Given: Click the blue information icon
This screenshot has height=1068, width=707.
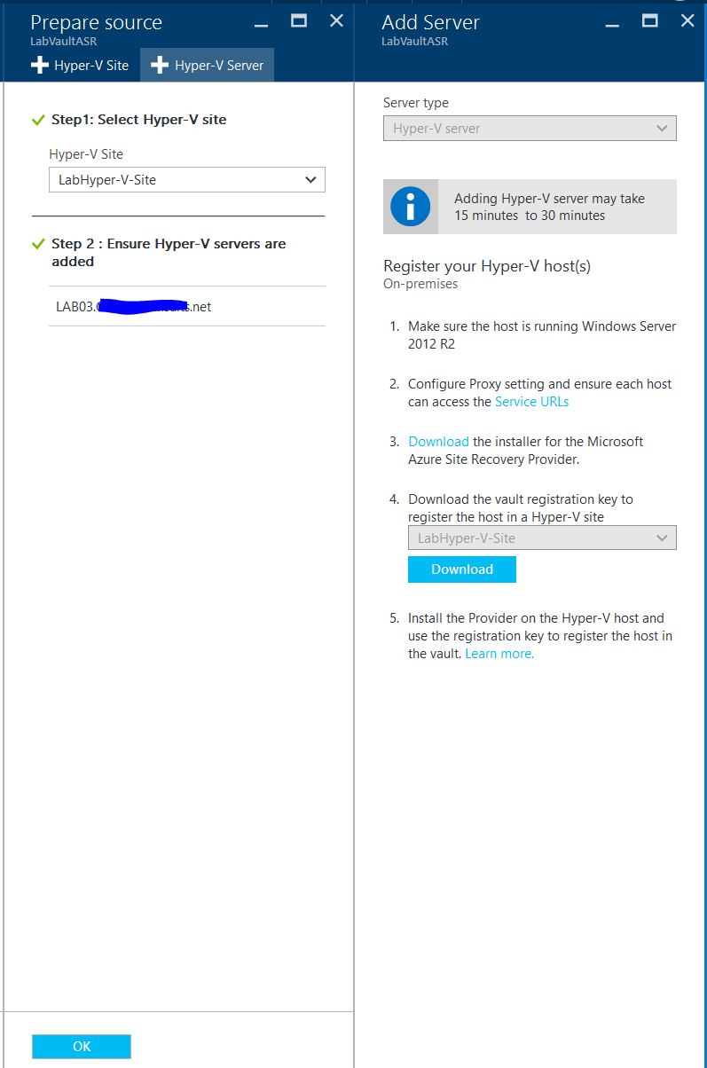Looking at the screenshot, I should click(410, 207).
